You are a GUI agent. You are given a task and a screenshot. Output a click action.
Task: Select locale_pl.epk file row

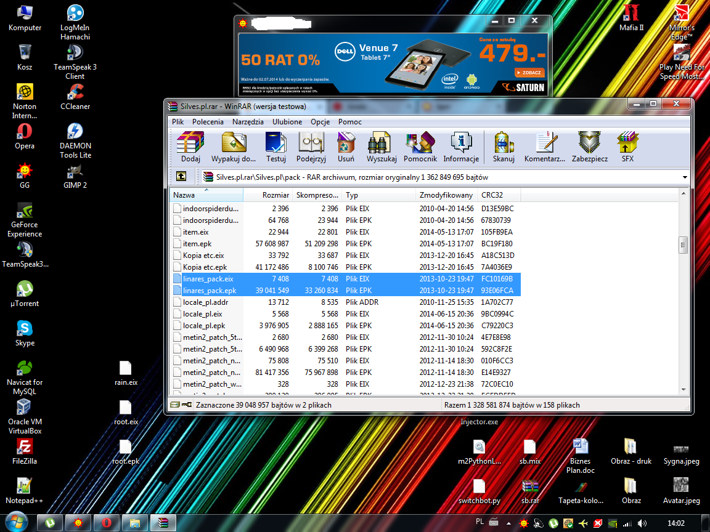345,326
